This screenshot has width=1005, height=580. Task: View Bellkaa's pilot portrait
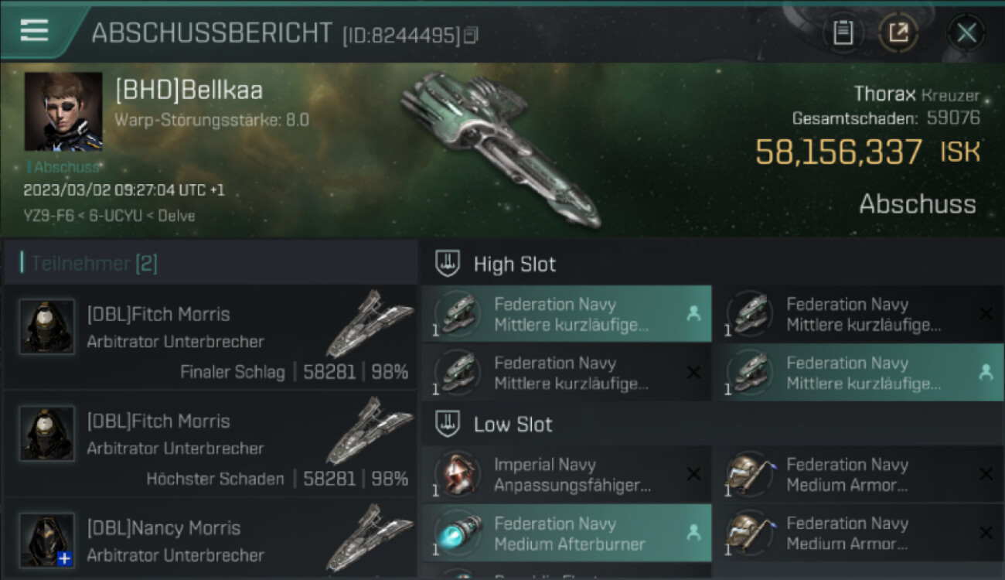(63, 111)
